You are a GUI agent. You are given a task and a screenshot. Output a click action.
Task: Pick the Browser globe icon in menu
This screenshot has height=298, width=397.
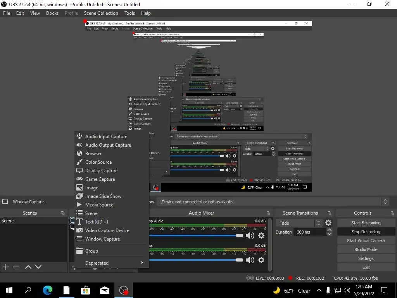pos(79,153)
